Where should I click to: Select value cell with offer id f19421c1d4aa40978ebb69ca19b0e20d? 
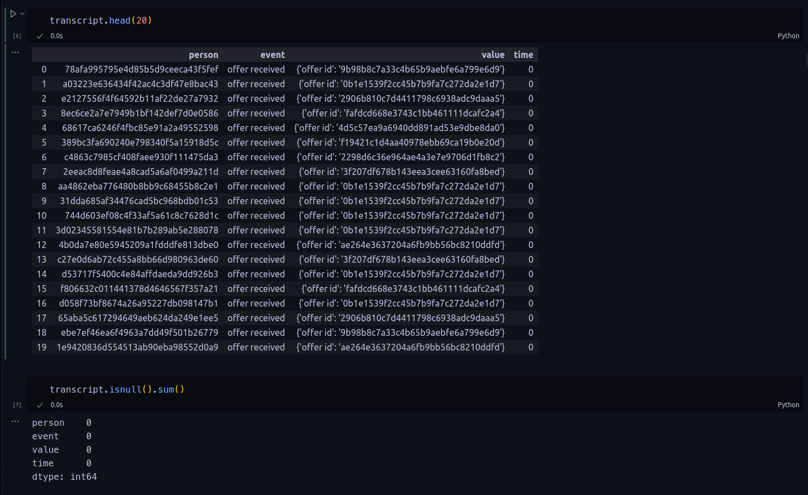pos(400,142)
